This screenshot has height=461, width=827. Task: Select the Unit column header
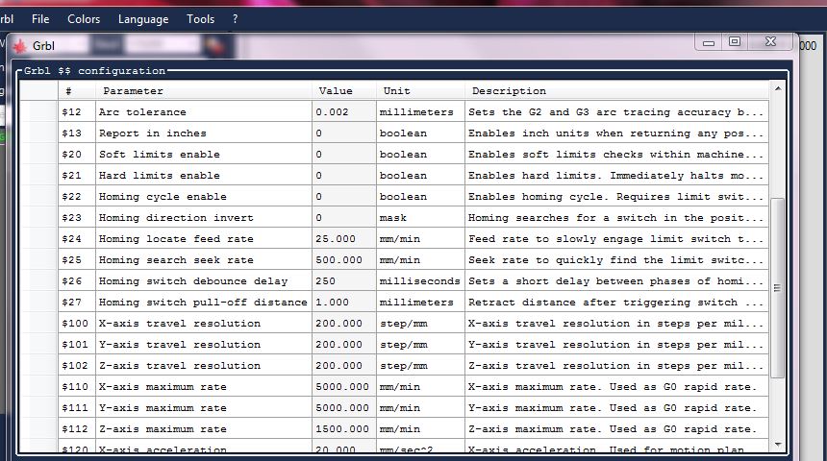420,91
